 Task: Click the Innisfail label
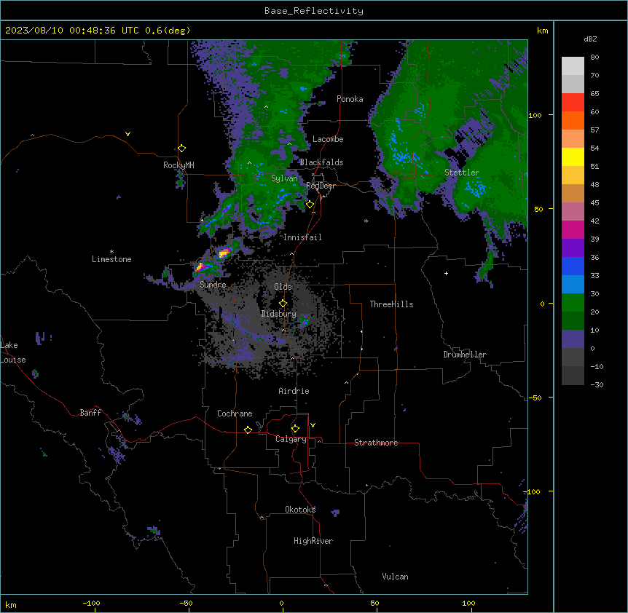tap(303, 237)
